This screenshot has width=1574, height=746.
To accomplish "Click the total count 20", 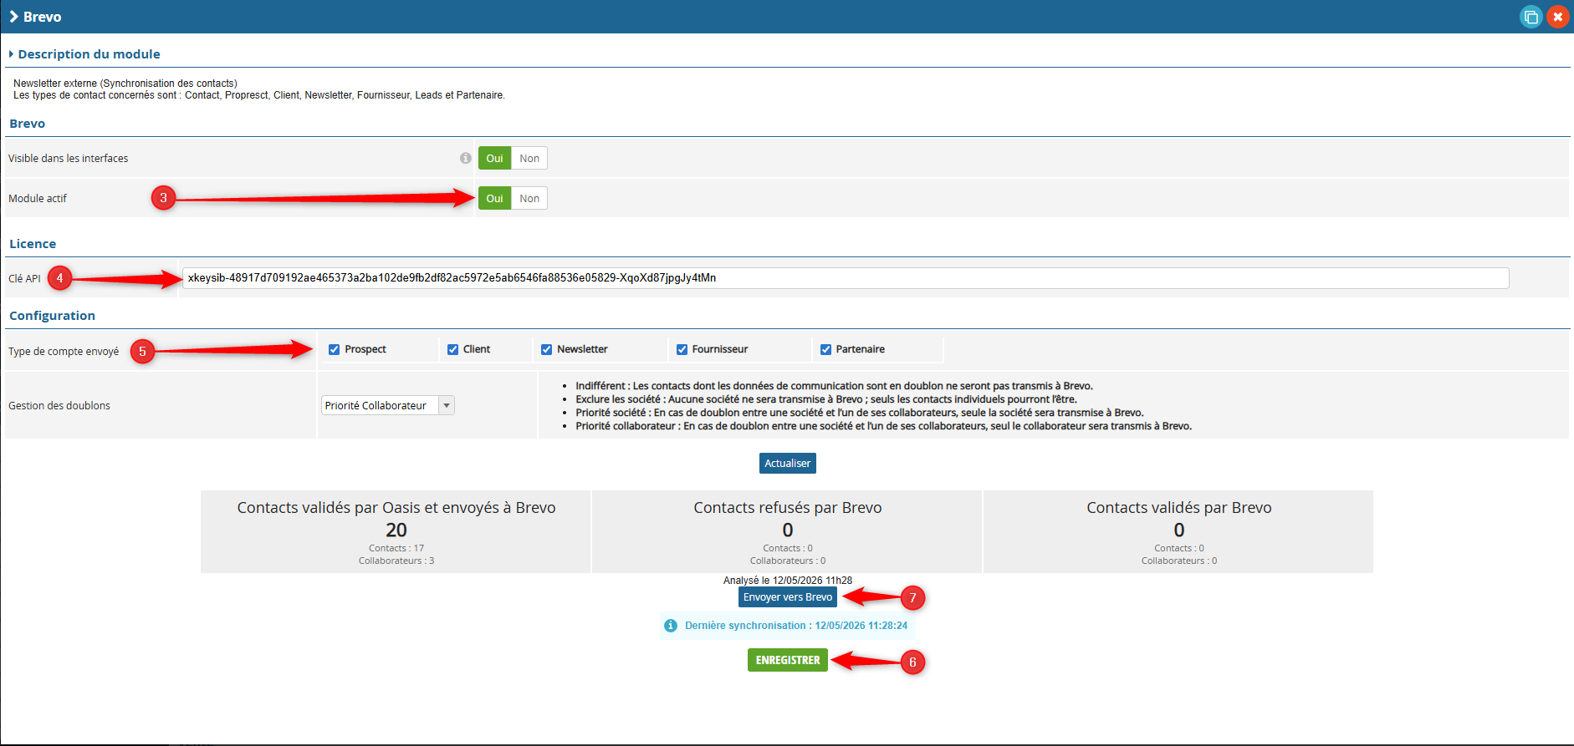I will tap(396, 530).
